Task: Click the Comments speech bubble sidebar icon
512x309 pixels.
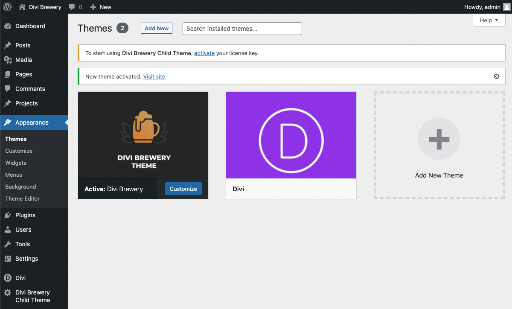Action: (8, 89)
